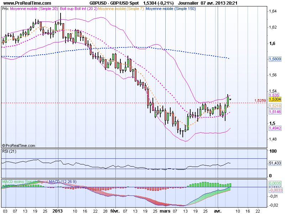Select Boll sup Boll inf (20 2) legend
Viewport: 285px width, 214px height.
click(78, 9)
